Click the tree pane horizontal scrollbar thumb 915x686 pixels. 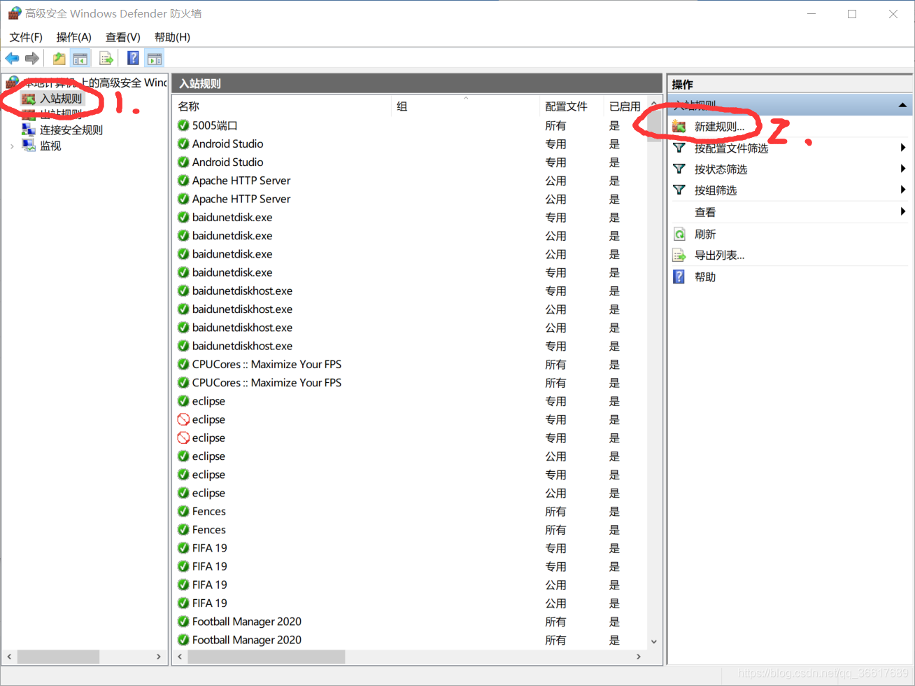58,657
